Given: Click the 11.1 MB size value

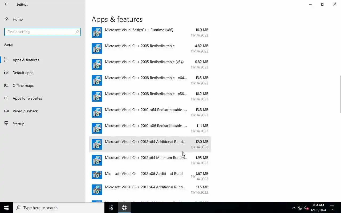Looking at the screenshot, I should (x=202, y=126).
